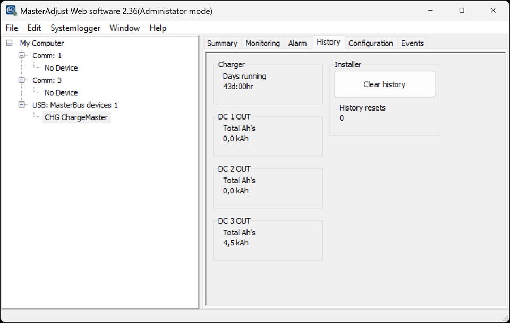Select the Comm: 3 tree item
The width and height of the screenshot is (510, 323).
pyautogui.click(x=47, y=80)
